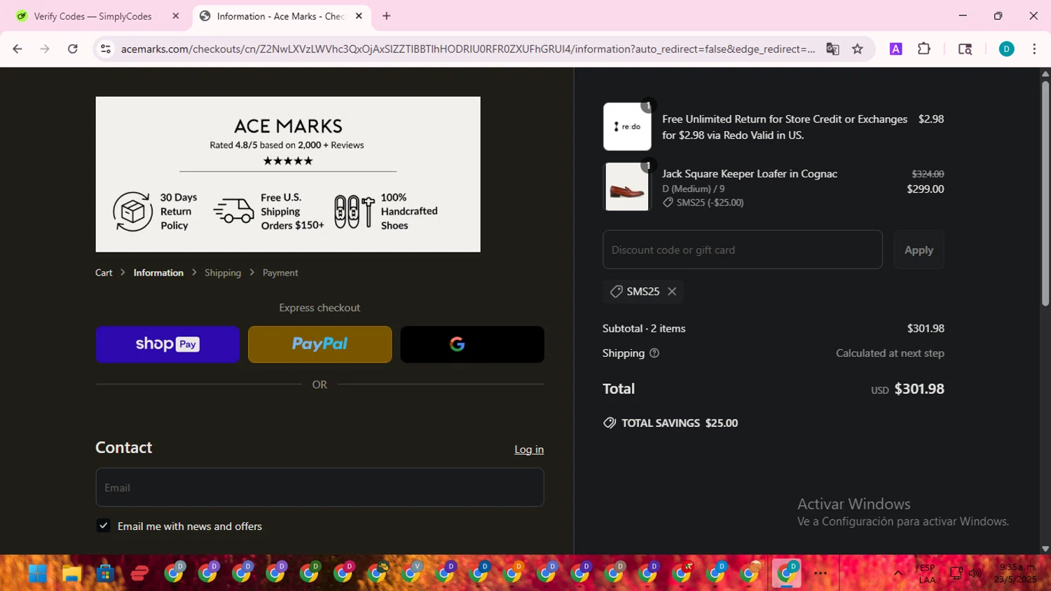Remove the SMS25 discount code
The height and width of the screenshot is (591, 1051).
pos(672,292)
